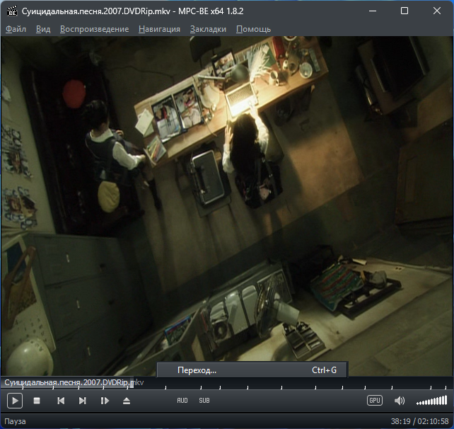Open the Вид menu
This screenshot has width=454, height=429.
[x=43, y=29]
